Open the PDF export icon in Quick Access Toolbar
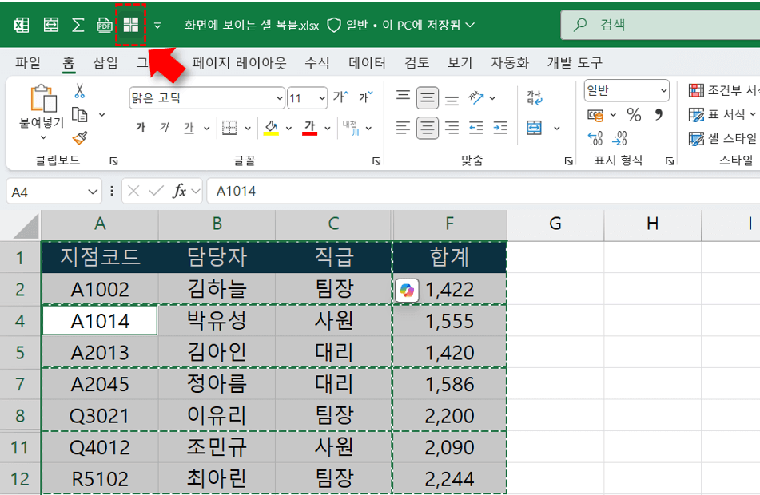The width and height of the screenshot is (760, 495). coord(105,25)
